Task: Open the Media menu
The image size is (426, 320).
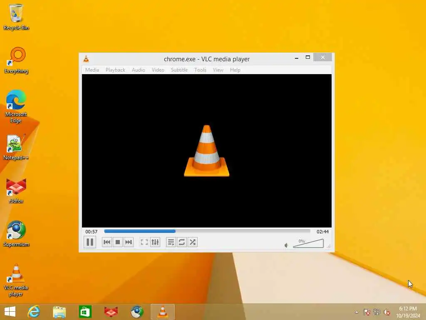Action: [x=92, y=70]
